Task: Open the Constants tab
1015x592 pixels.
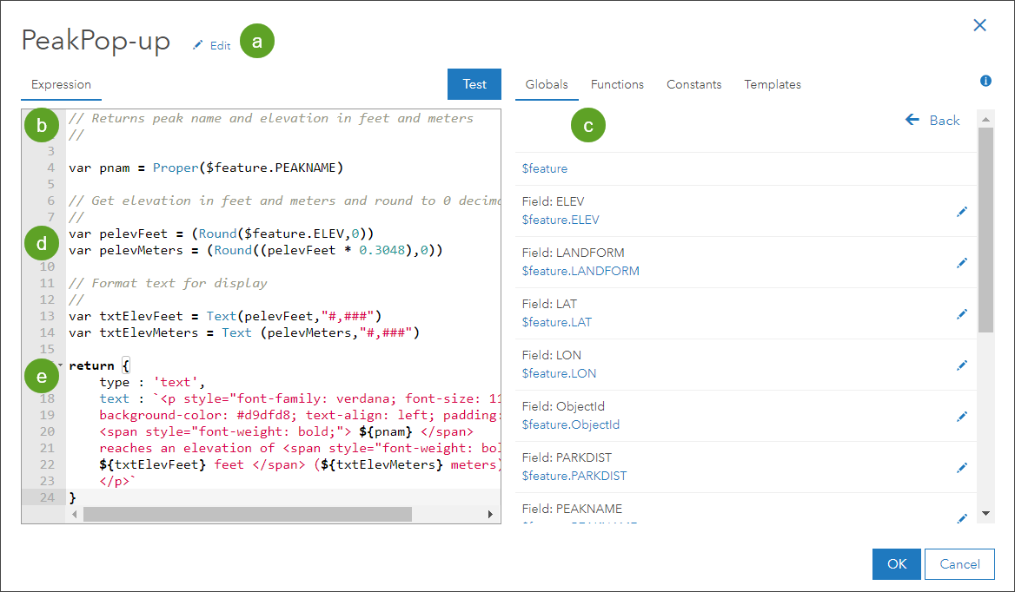Action: [x=693, y=84]
